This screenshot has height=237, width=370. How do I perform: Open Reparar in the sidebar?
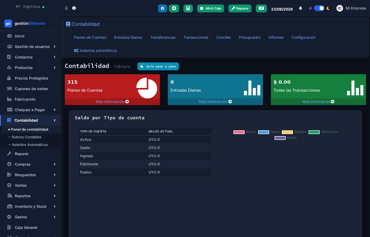30,154
